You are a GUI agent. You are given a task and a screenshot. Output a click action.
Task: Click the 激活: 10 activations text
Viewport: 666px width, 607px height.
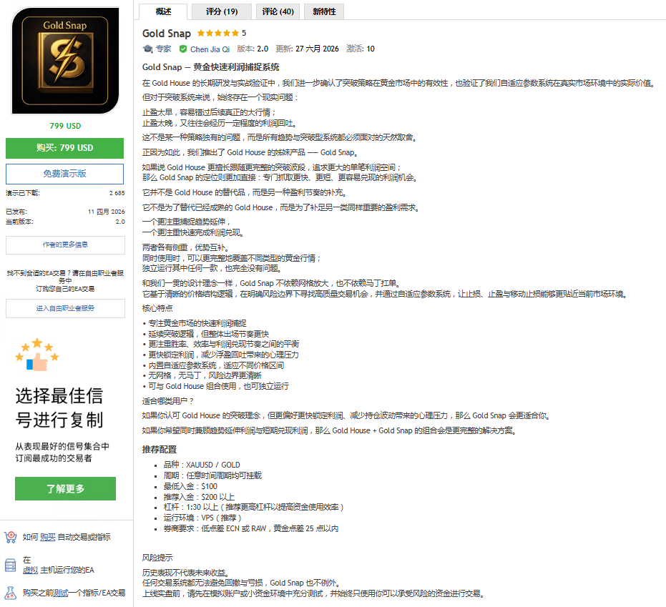tap(361, 49)
